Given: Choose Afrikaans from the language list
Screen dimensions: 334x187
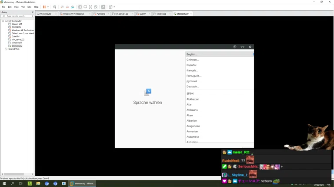Looking at the screenshot, I should (219, 110).
